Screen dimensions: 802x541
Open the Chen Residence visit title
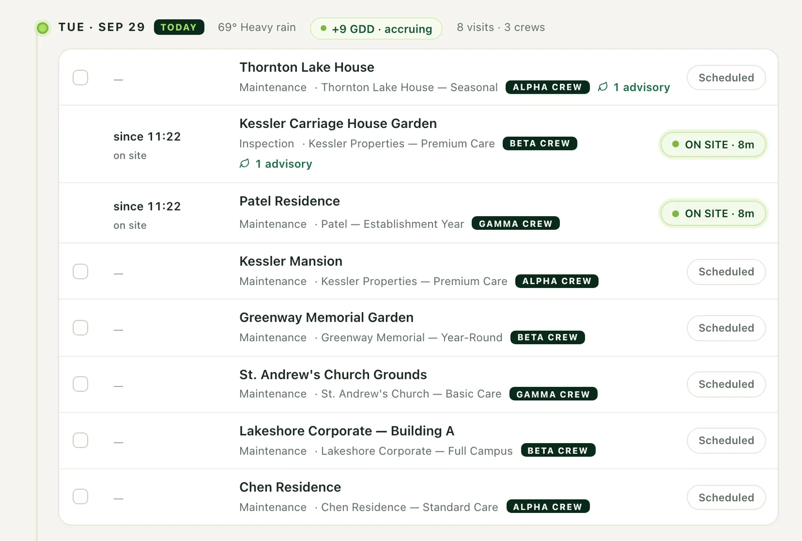(290, 487)
